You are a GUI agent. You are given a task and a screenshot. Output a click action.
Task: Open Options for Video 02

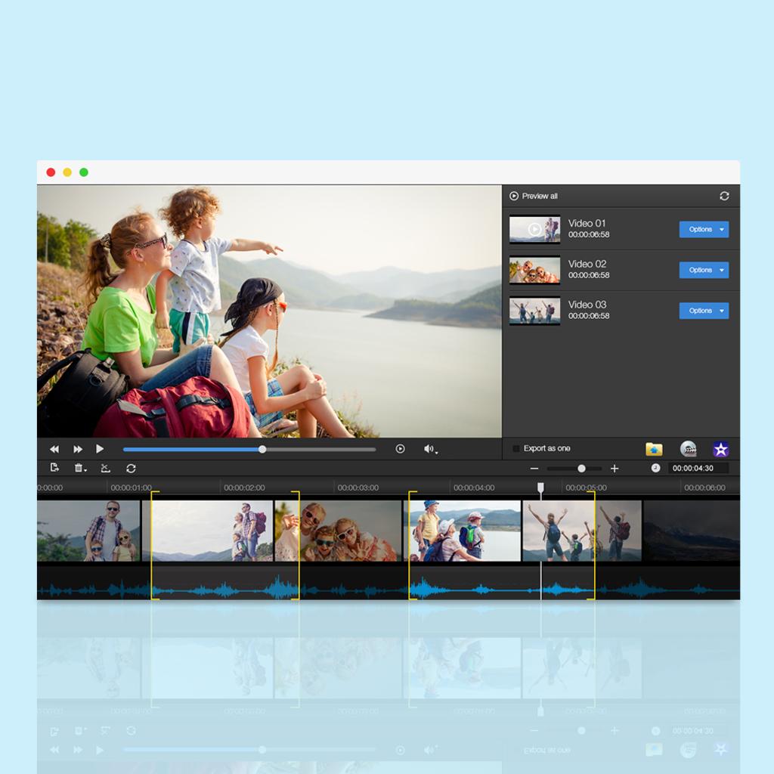pos(703,270)
